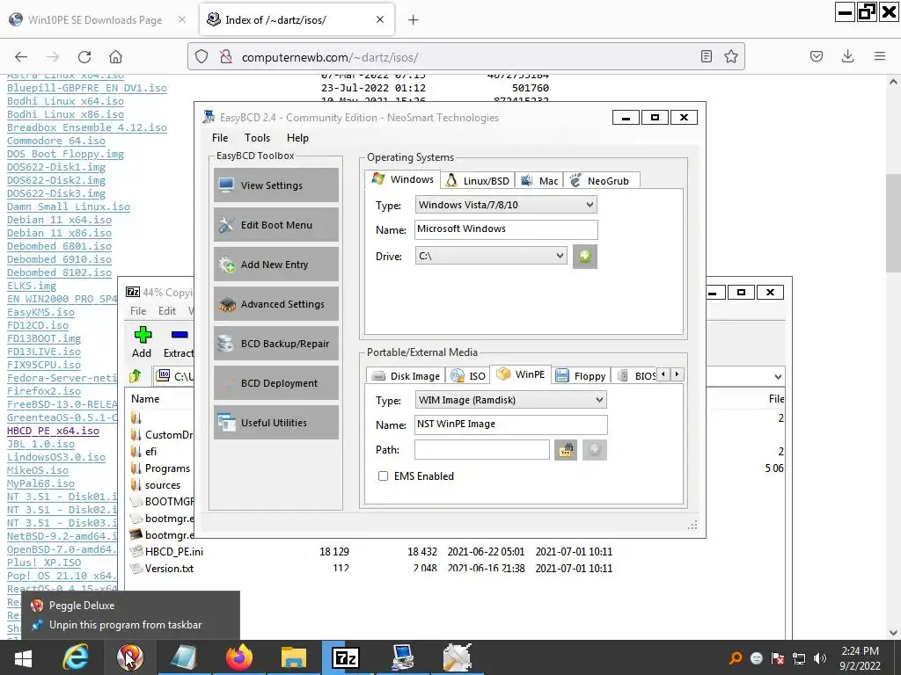Image resolution: width=901 pixels, height=675 pixels.
Task: Open View Settings in EasyBCD Toolbox
Action: (x=275, y=185)
